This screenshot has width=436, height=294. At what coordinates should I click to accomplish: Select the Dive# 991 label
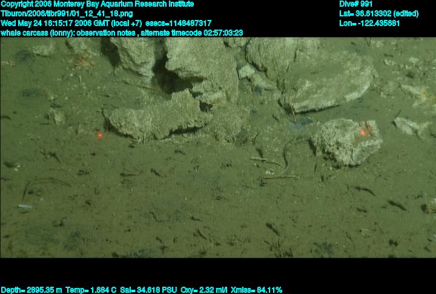coord(355,4)
